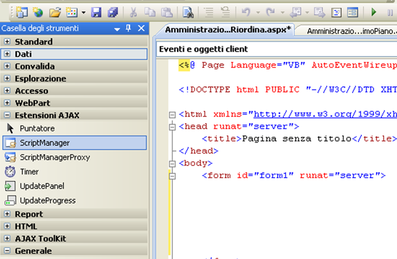Click the New Project toolbar icon
Image resolution: width=397 pixels, height=259 pixels.
22,12
